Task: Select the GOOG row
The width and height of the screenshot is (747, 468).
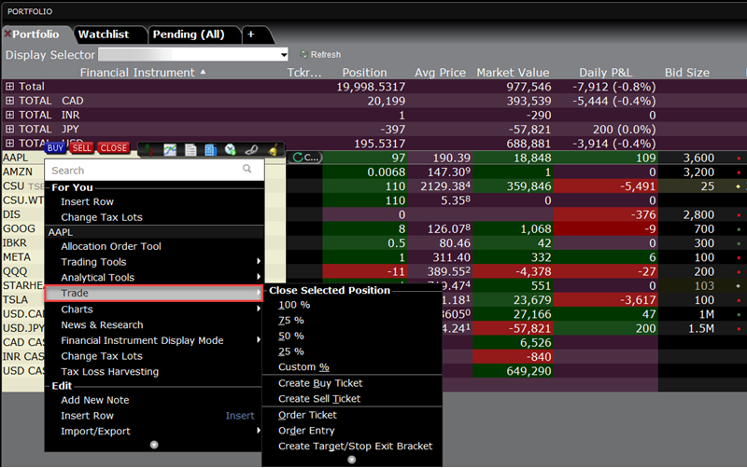Action: point(19,228)
